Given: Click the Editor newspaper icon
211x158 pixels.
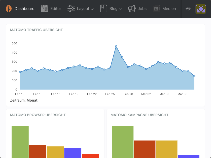Looking at the screenshot, I should (45, 9).
